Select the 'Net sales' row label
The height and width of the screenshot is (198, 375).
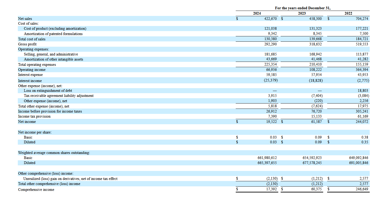click(25, 19)
